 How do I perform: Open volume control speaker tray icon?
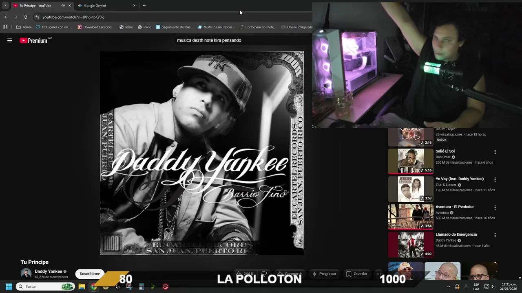[493, 286]
